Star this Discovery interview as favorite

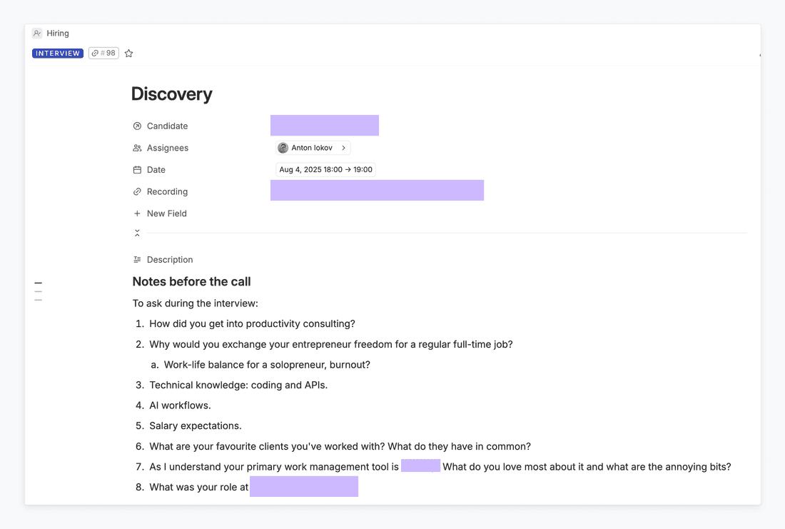tap(128, 54)
